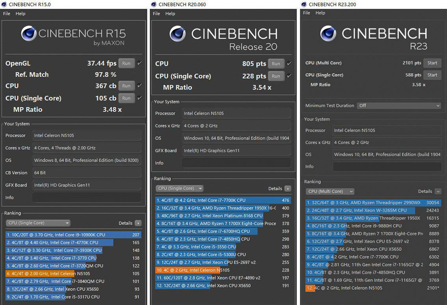447x305 pixels.
Task: Select highlighted Celeron N5105 row in R15 ranking
Action: click(73, 274)
